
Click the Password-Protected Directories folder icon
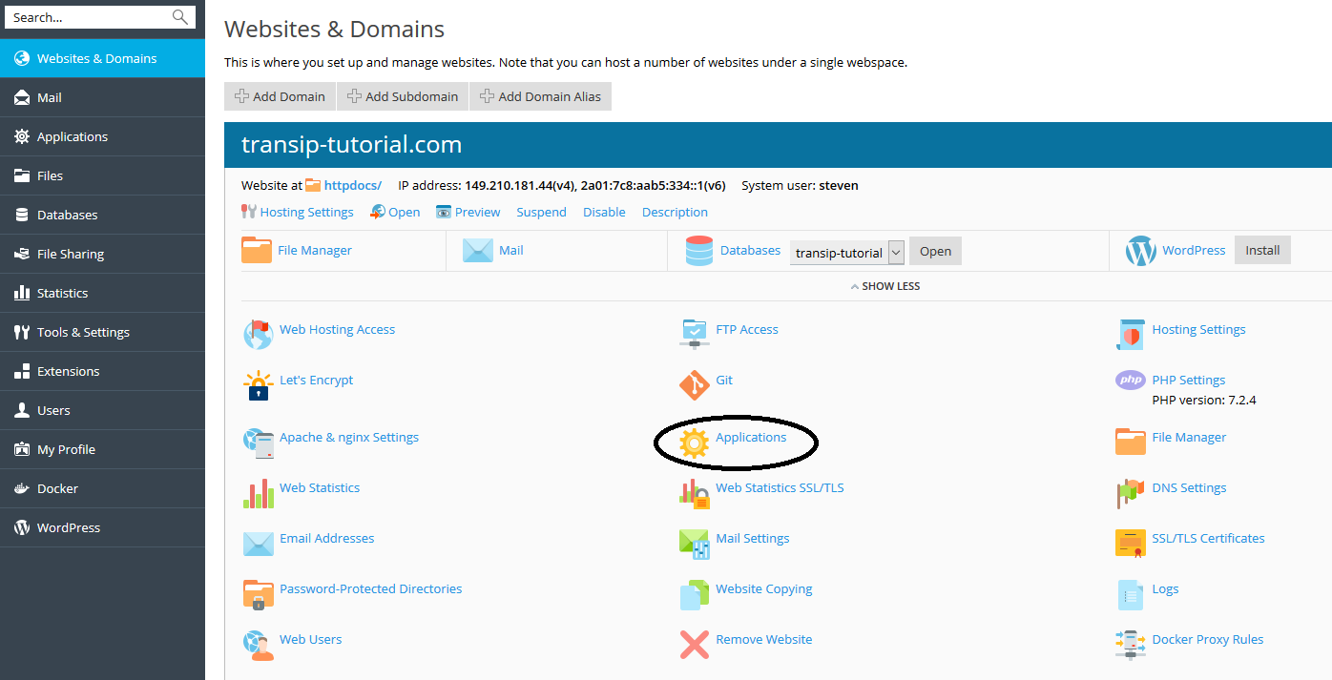click(258, 594)
